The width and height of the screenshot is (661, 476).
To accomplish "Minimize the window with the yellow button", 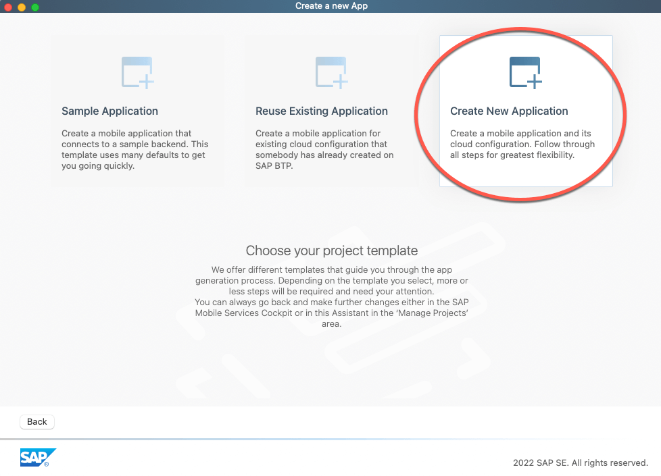I will (22, 7).
